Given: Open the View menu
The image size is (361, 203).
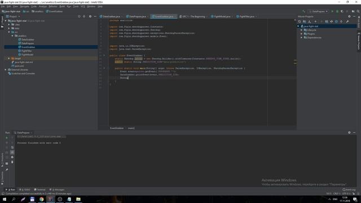Looking at the screenshot, I should (x=15, y=6).
